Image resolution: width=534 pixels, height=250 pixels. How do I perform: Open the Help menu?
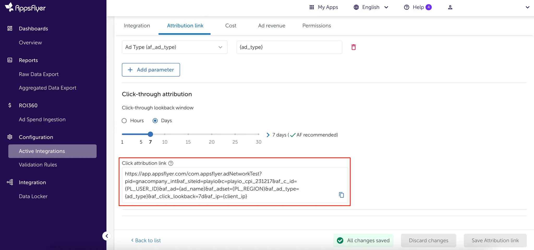(418, 7)
